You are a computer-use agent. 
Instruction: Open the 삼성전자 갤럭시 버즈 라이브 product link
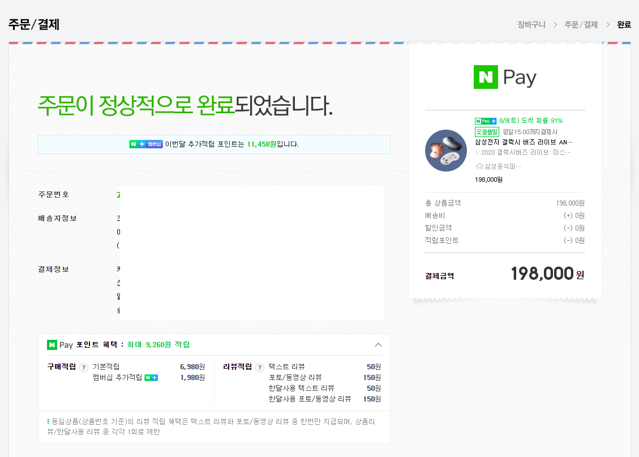[x=524, y=142]
